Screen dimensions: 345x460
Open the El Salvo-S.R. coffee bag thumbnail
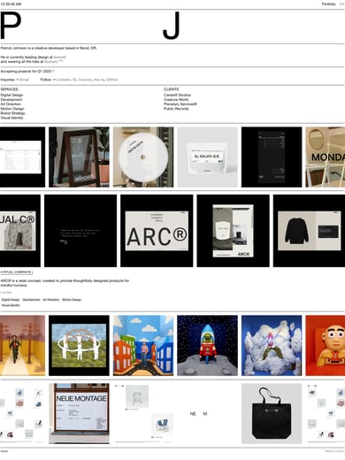207,157
